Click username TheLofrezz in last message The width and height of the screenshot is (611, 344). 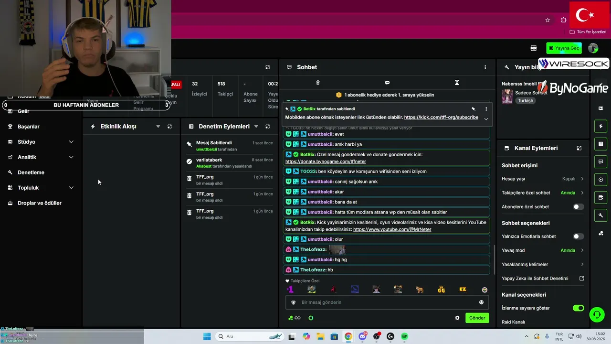(x=313, y=270)
